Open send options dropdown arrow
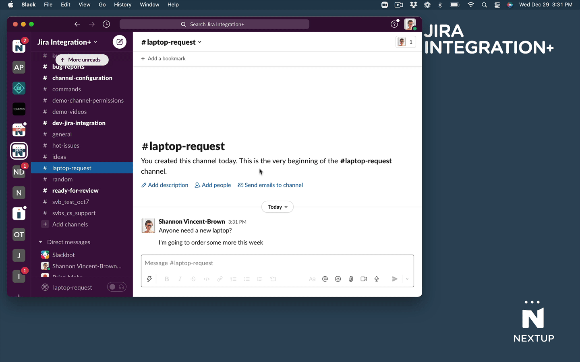This screenshot has height=362, width=580. (x=407, y=279)
